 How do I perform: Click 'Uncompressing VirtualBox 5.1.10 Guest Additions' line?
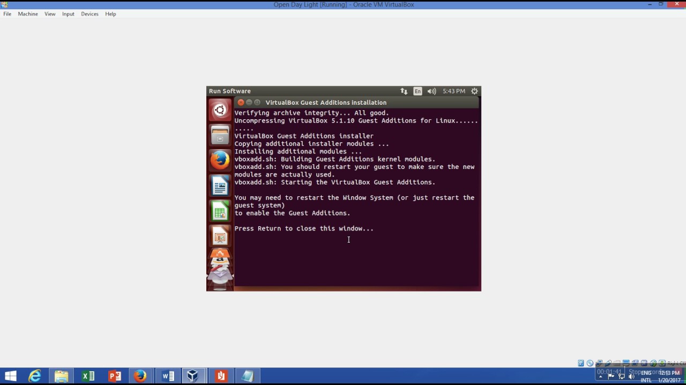pyautogui.click(x=356, y=120)
